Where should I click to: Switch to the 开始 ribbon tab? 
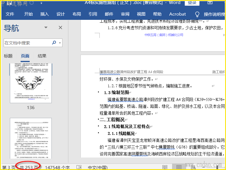pos(29,14)
